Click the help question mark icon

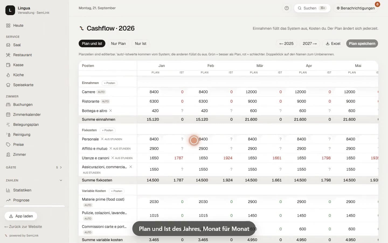(287, 8)
